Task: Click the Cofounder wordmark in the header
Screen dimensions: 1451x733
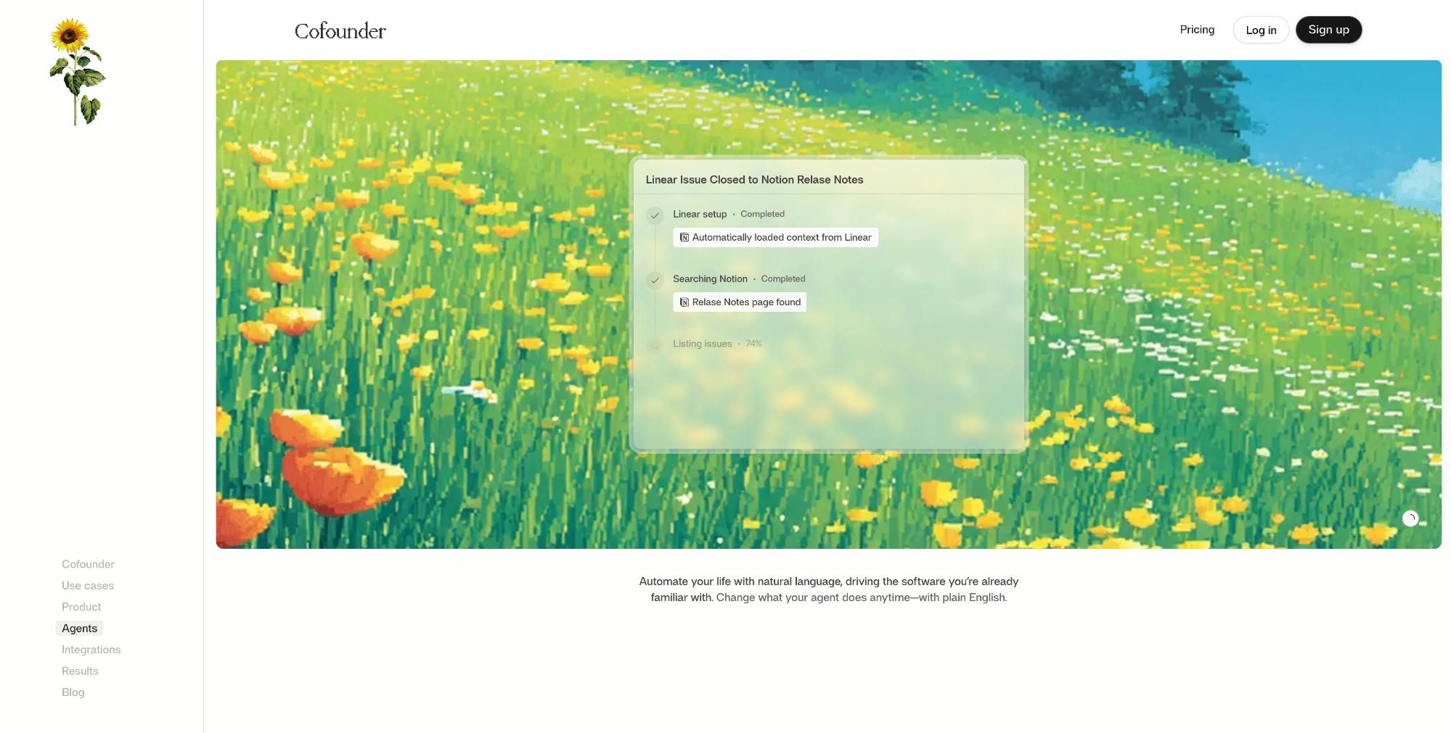Action: (340, 31)
